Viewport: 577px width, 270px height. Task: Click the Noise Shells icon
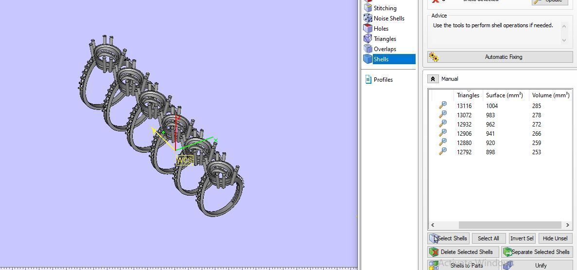pyautogui.click(x=367, y=18)
